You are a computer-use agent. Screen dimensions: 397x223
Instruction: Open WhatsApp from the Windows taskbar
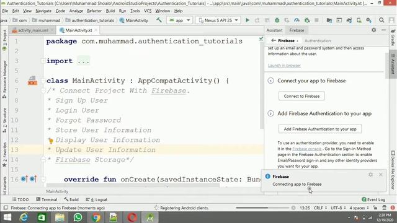coord(78,217)
